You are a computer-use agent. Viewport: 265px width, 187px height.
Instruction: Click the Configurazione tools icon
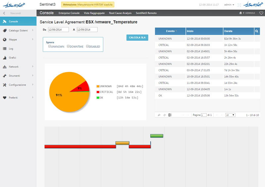5,85
